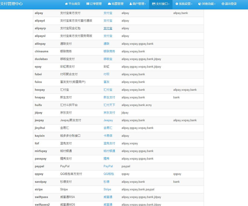The width and height of the screenshot is (248, 206).
Task: Click the 支付宝官方支付直付通版 description
Action: (x=76, y=21)
